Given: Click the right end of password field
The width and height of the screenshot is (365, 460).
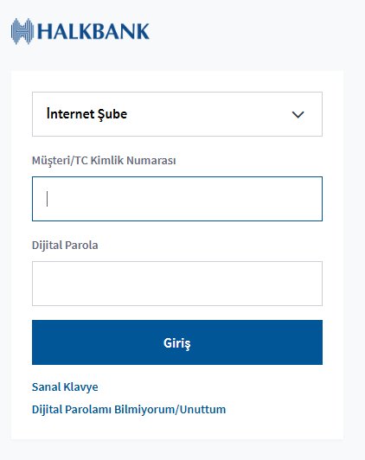Looking at the screenshot, I should [311, 284].
